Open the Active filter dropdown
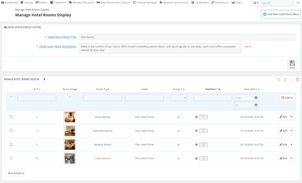Viewport: 302px width, 183px height. coord(179,98)
